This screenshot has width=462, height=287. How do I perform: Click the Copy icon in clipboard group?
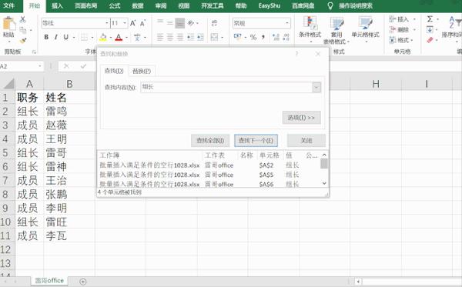(x=22, y=30)
